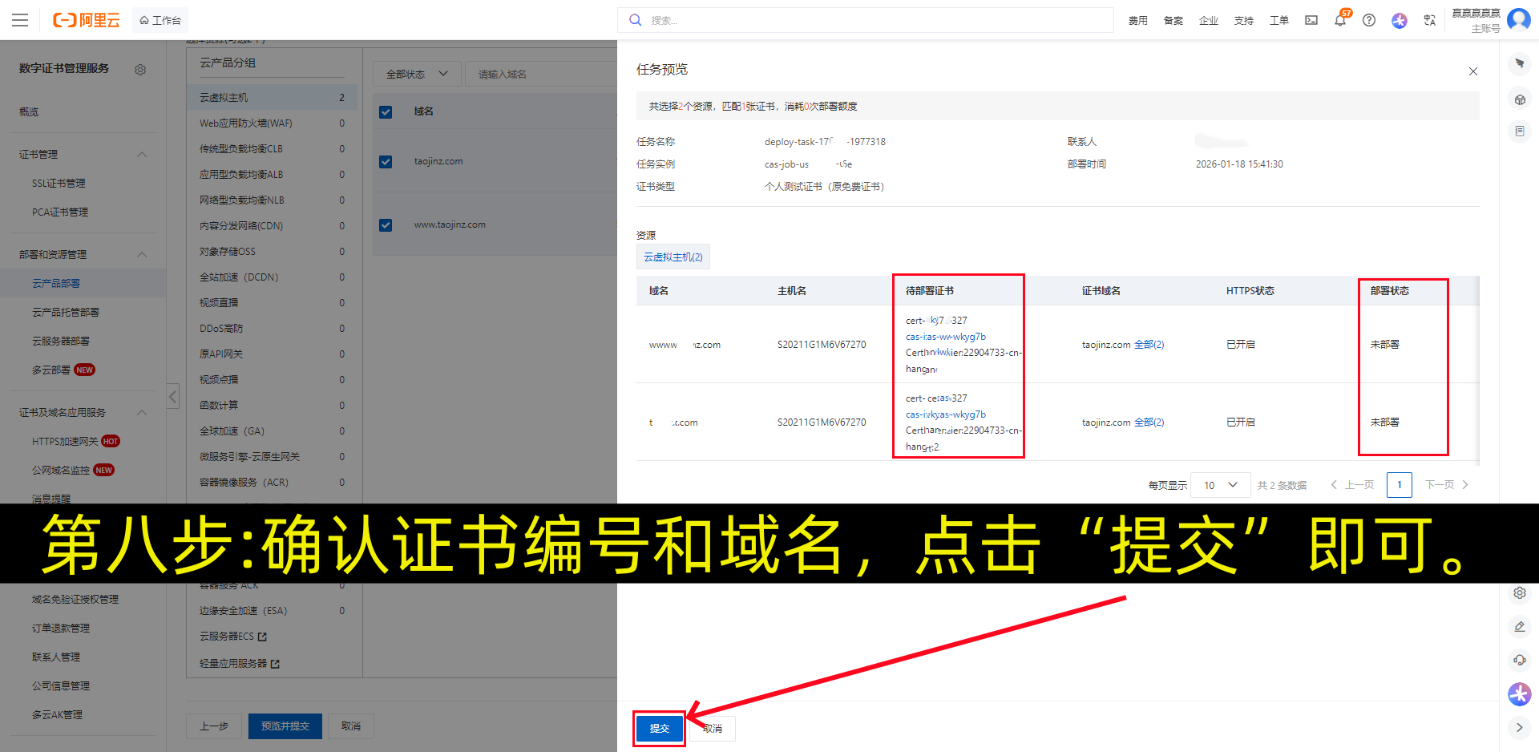The width and height of the screenshot is (1539, 752).
Task: Click the AI assistant star icon in top bar
Action: pos(1400,20)
